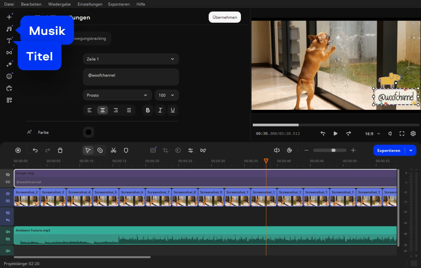Open the black Farbe color swatch
Screen dimensions: 421x268
[x=89, y=132]
